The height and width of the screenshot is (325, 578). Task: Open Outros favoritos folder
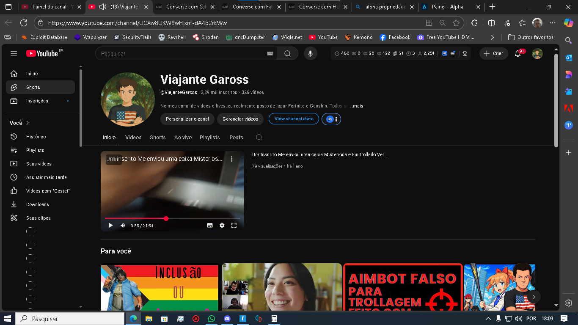(x=531, y=37)
